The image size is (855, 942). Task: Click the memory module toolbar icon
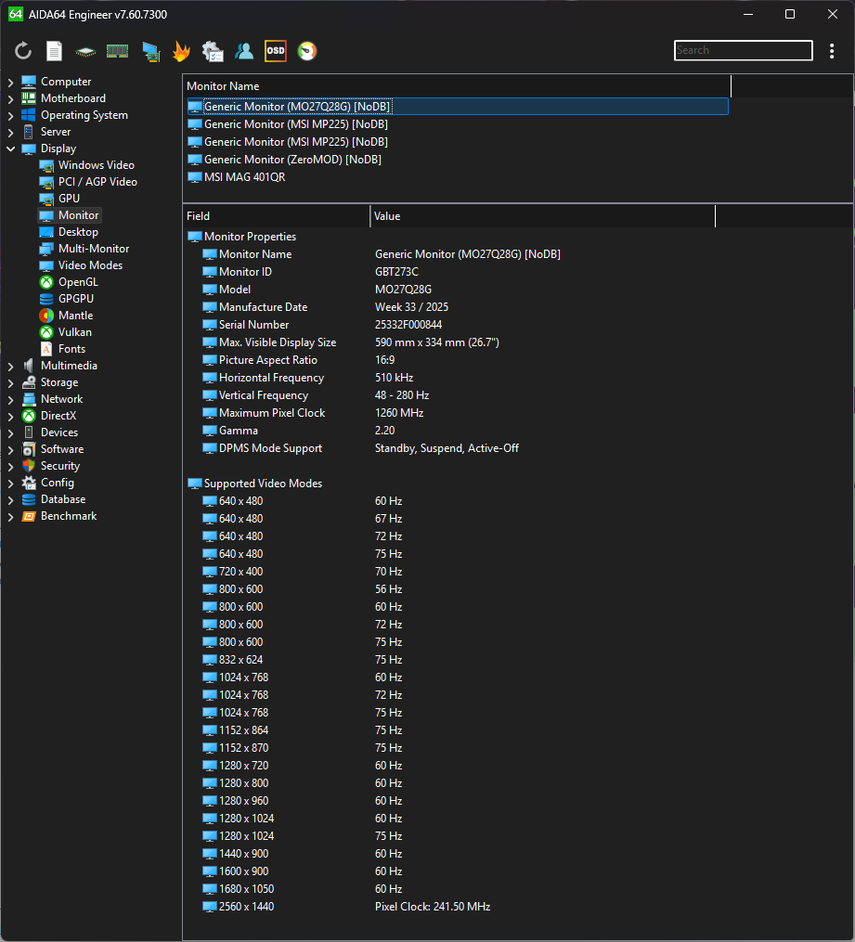point(117,52)
